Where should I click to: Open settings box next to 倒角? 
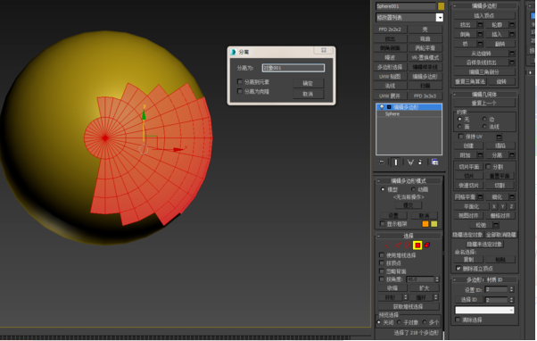[x=480, y=34]
